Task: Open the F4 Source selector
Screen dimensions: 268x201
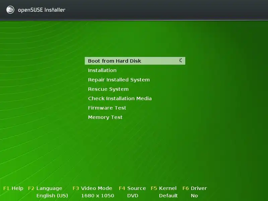Action: coord(132,188)
